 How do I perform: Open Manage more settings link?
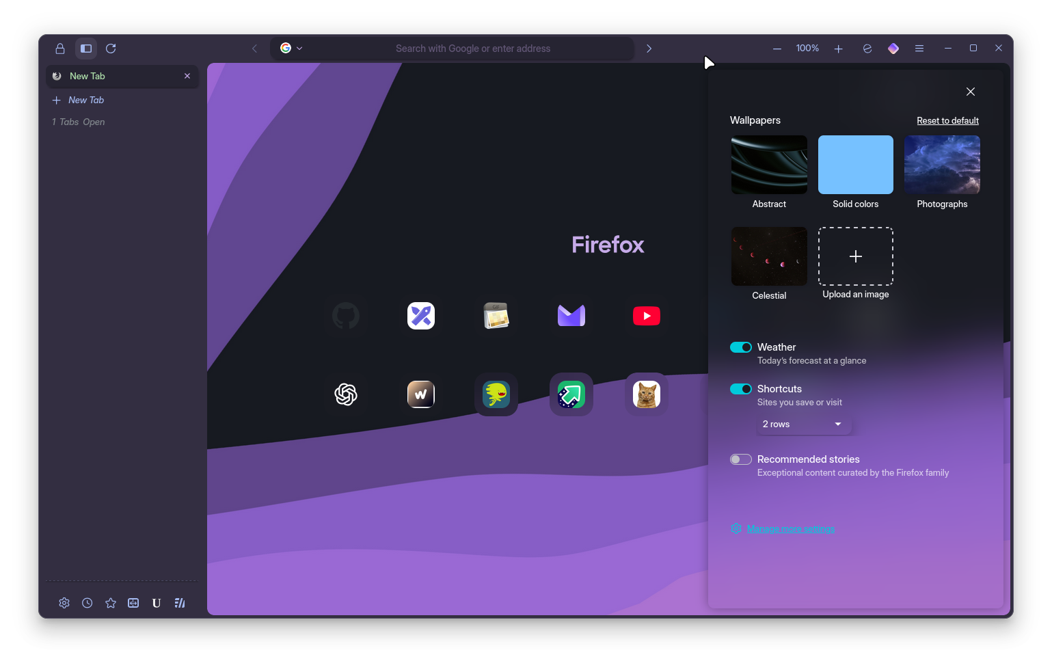point(790,528)
